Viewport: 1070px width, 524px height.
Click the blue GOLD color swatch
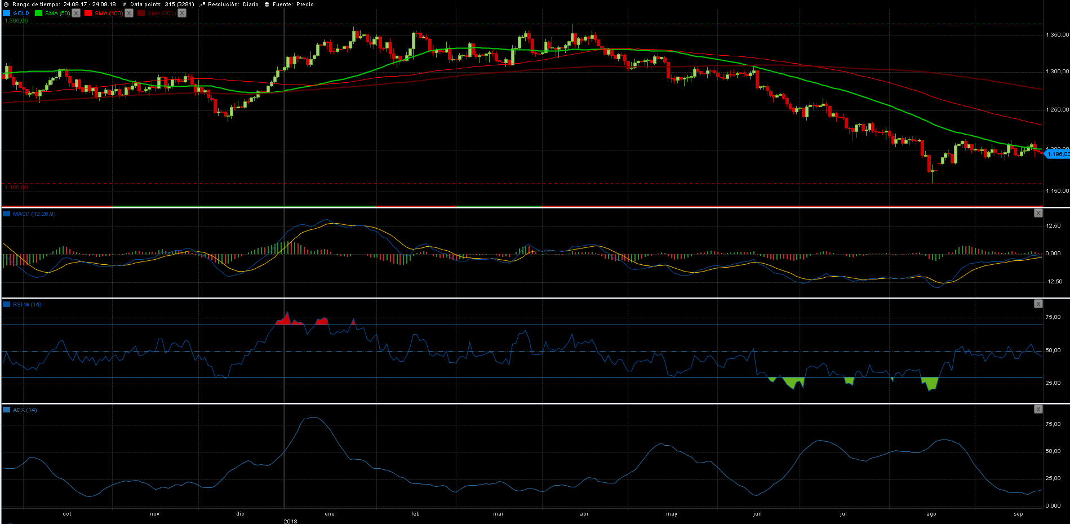pyautogui.click(x=7, y=13)
